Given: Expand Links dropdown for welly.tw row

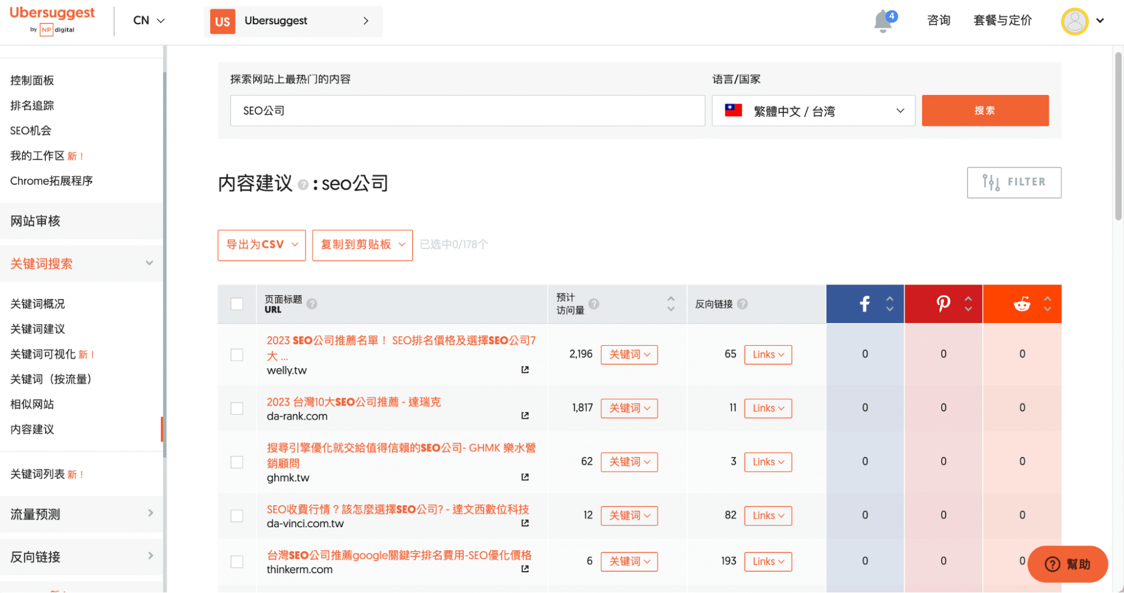Looking at the screenshot, I should pos(768,355).
